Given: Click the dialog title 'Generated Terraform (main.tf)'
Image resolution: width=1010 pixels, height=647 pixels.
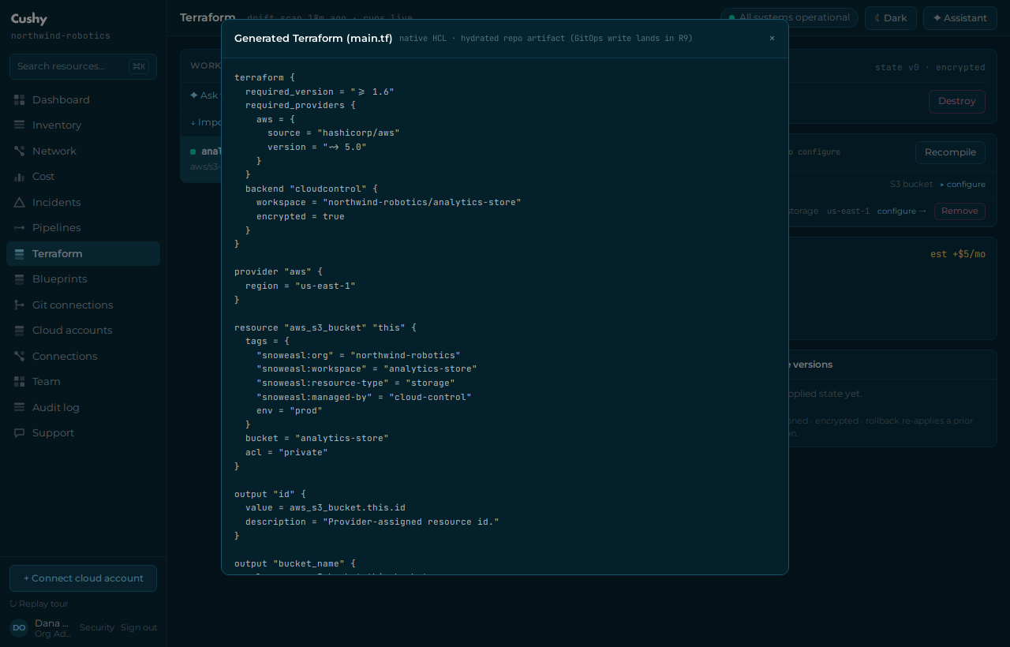Looking at the screenshot, I should pos(313,38).
